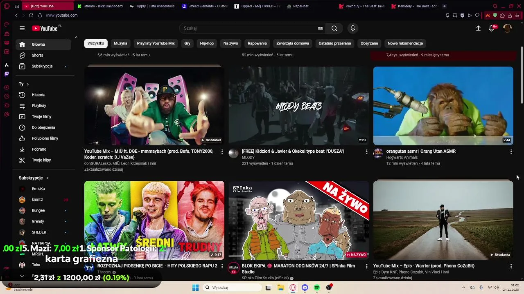Select the Wszystko filter chip
This screenshot has height=294, width=524.
(96, 43)
